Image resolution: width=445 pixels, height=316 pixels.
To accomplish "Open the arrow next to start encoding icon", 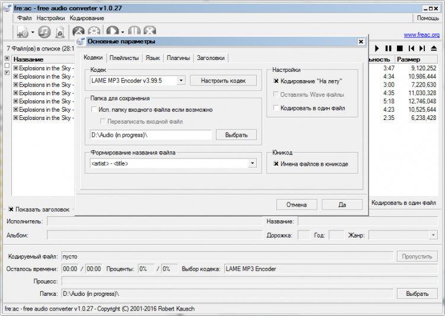I will pyautogui.click(x=123, y=32).
